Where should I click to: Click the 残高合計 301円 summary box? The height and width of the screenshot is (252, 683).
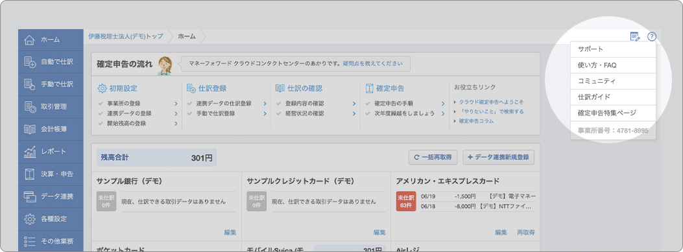[156, 157]
